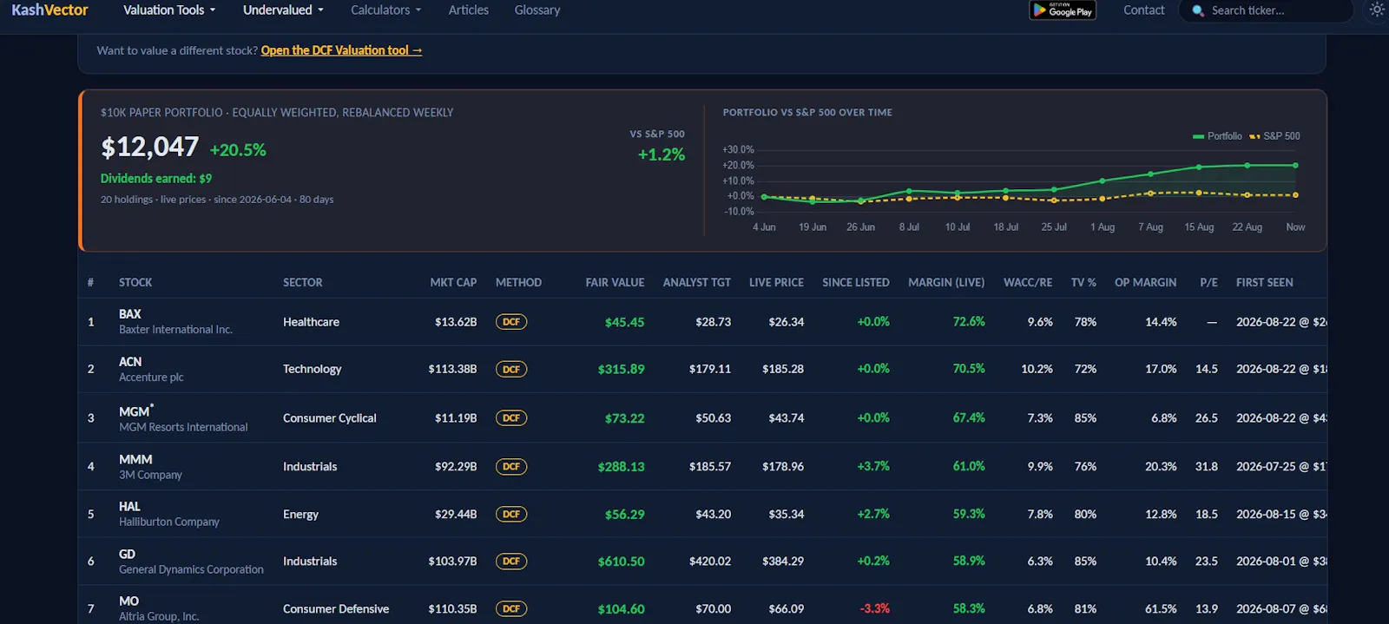The width and height of the screenshot is (1389, 624).
Task: Select the 67.4% margin value
Action: [969, 418]
